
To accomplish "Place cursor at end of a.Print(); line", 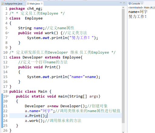I will click(47, 116).
